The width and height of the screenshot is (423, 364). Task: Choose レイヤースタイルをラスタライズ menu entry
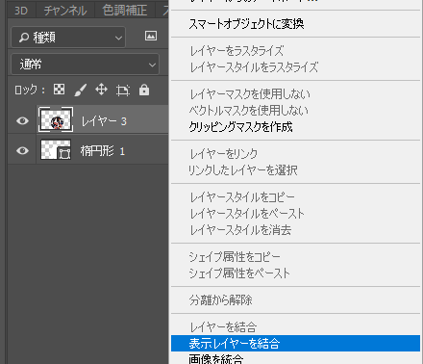(x=295, y=67)
